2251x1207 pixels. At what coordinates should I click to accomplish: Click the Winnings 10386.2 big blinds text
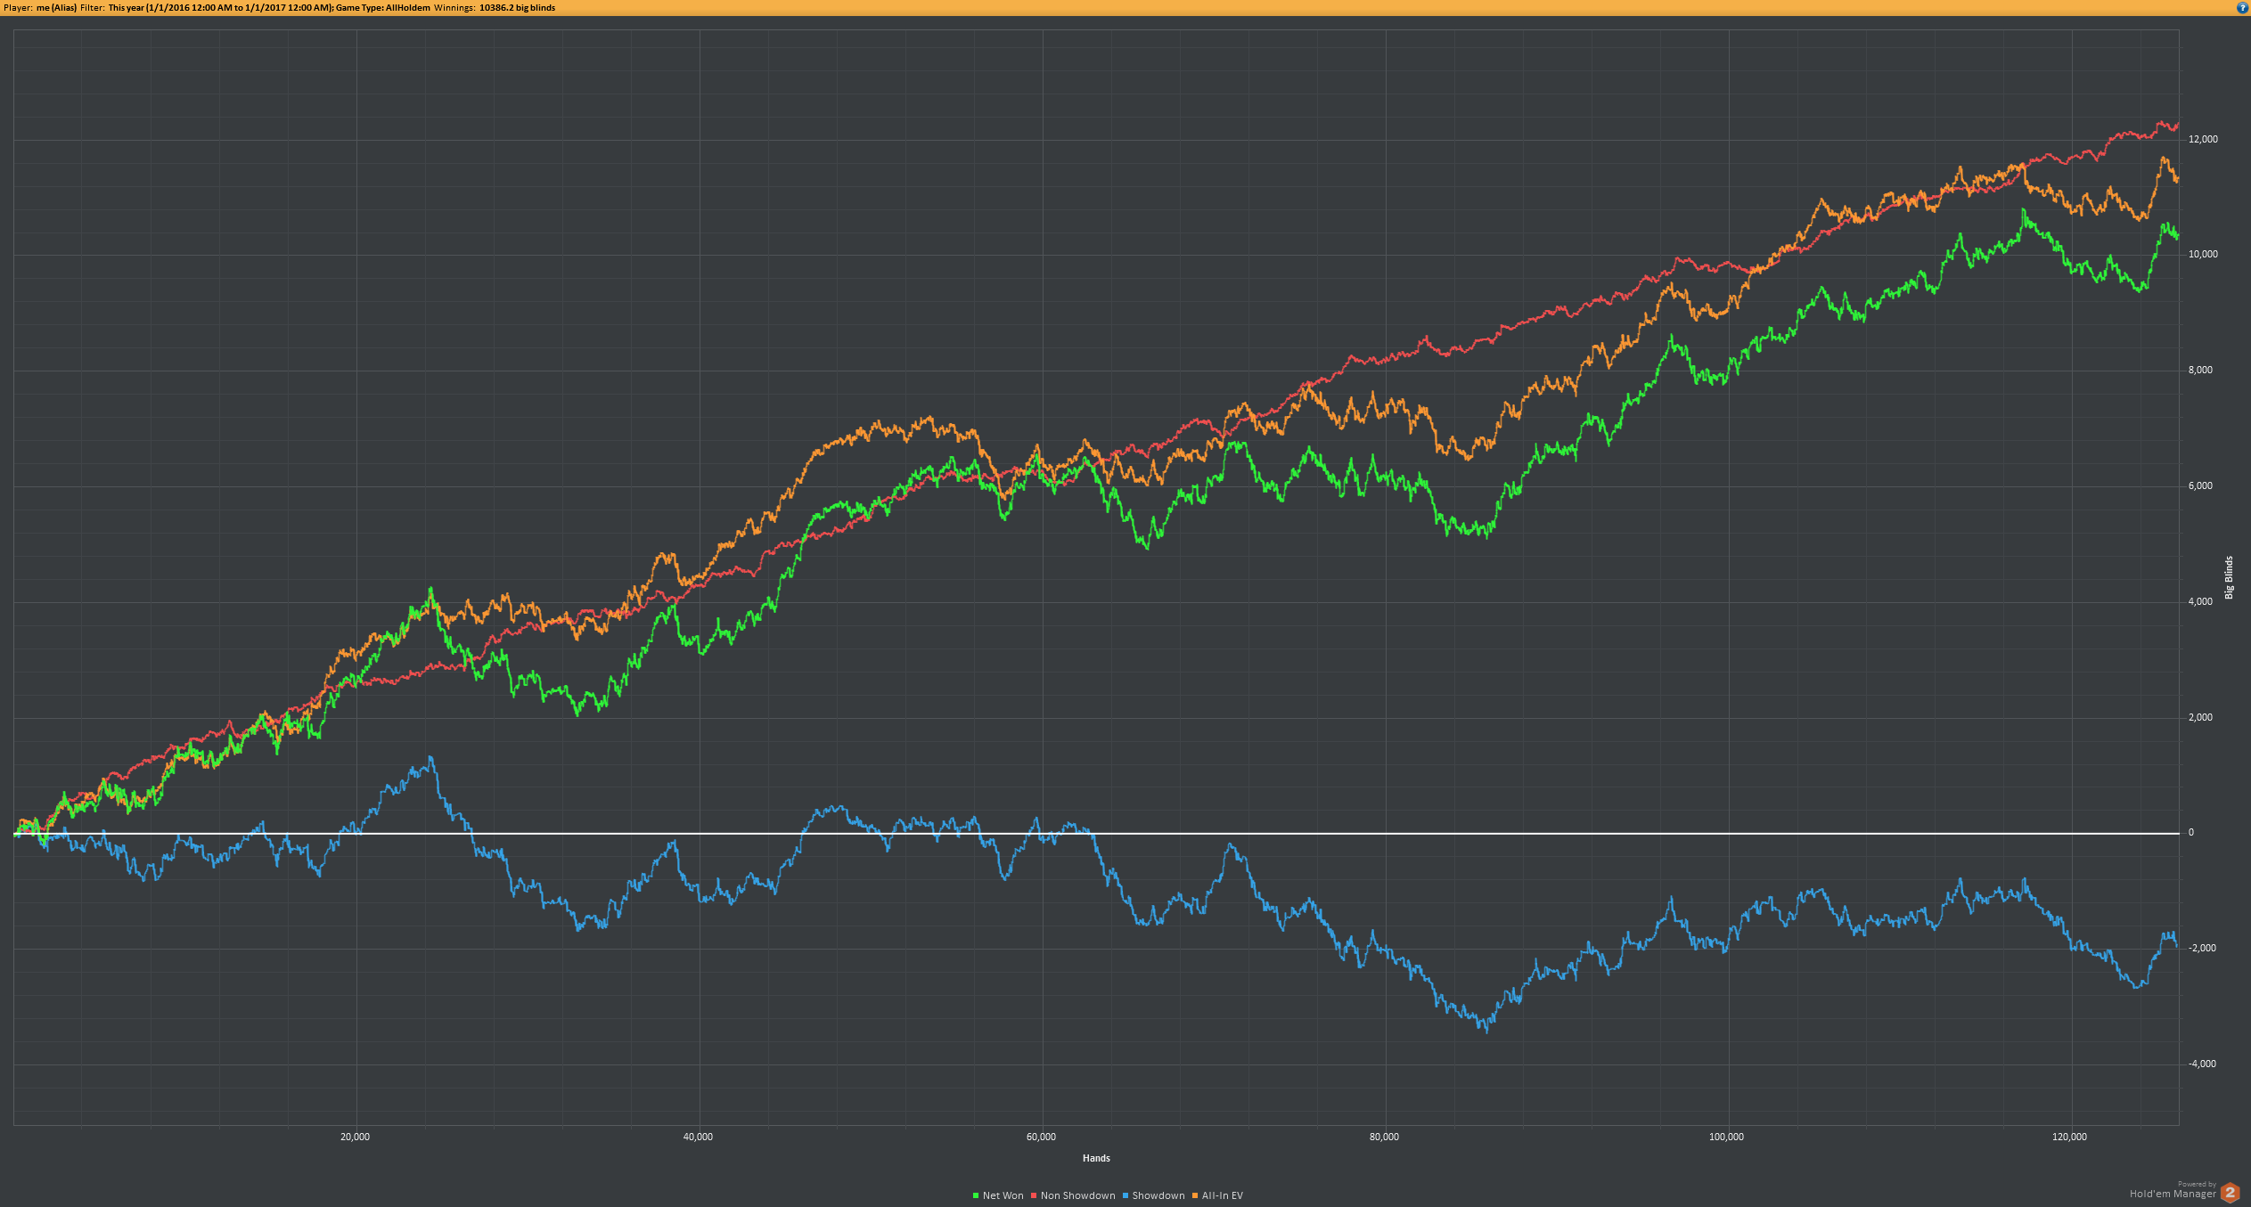[x=517, y=8]
